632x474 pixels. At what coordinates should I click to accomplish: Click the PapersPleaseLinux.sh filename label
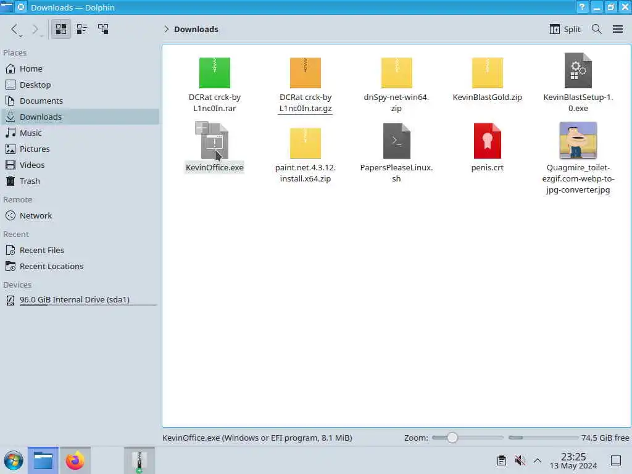click(396, 173)
